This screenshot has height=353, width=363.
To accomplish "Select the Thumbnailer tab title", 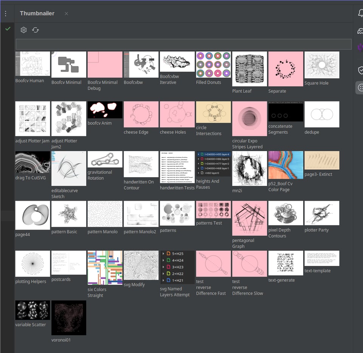I will pyautogui.click(x=37, y=14).
